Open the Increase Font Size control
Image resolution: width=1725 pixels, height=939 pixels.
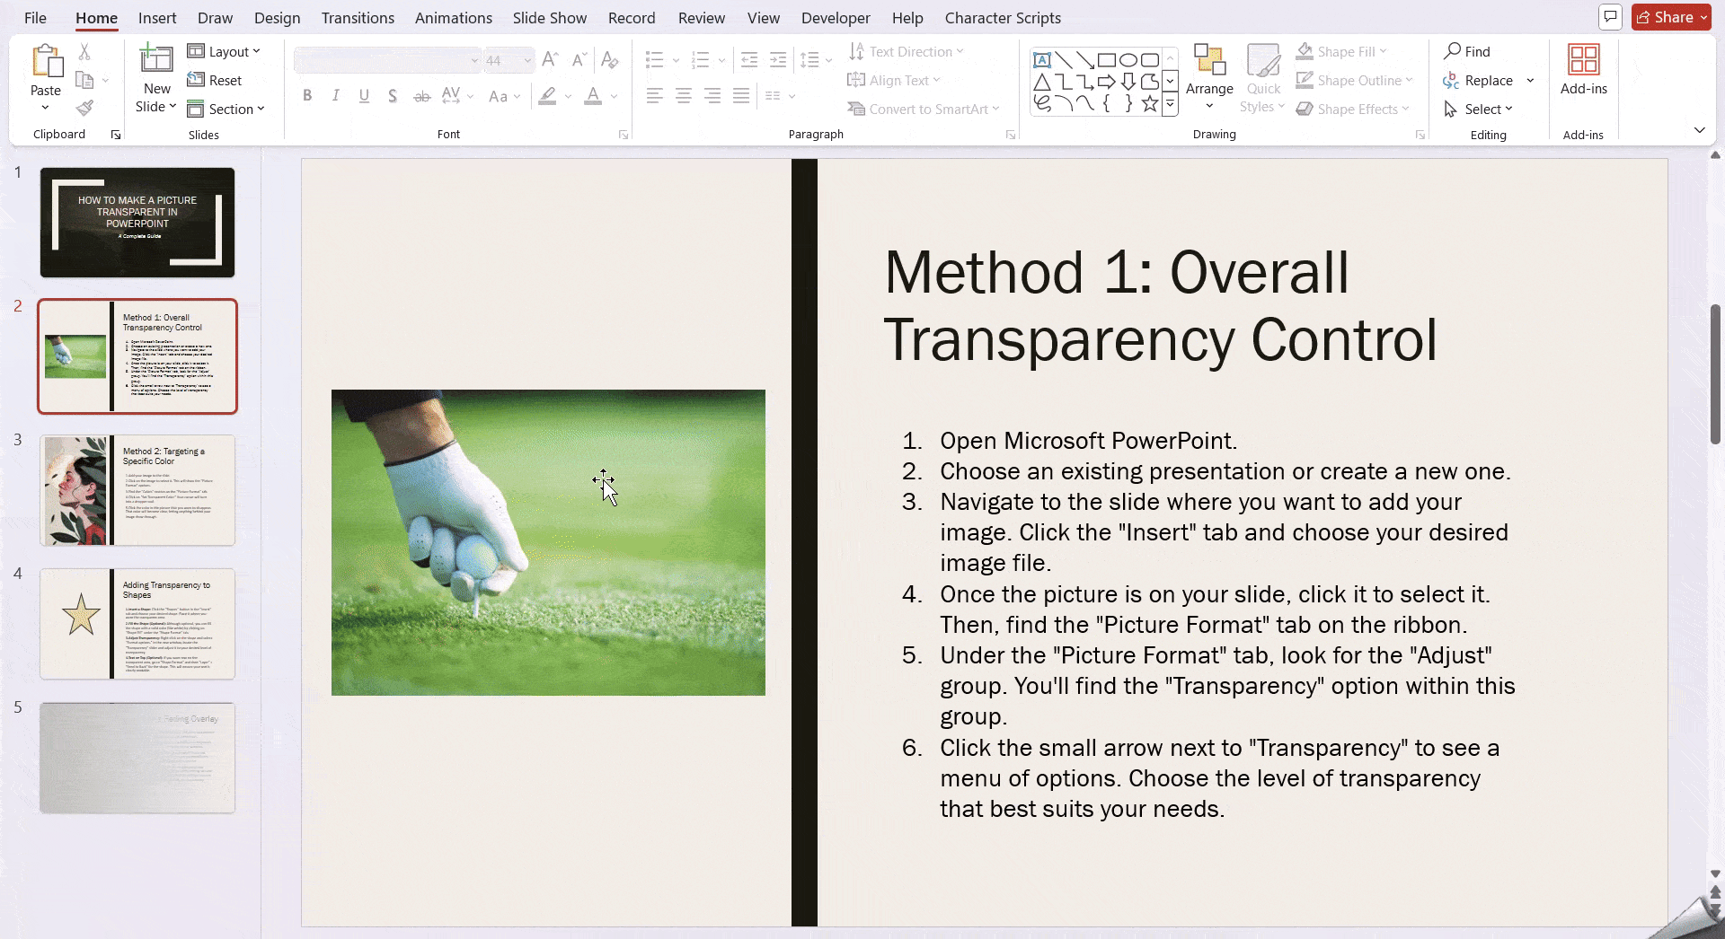[549, 59]
